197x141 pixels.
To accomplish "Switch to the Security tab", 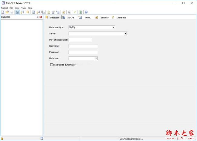I will [102, 18].
